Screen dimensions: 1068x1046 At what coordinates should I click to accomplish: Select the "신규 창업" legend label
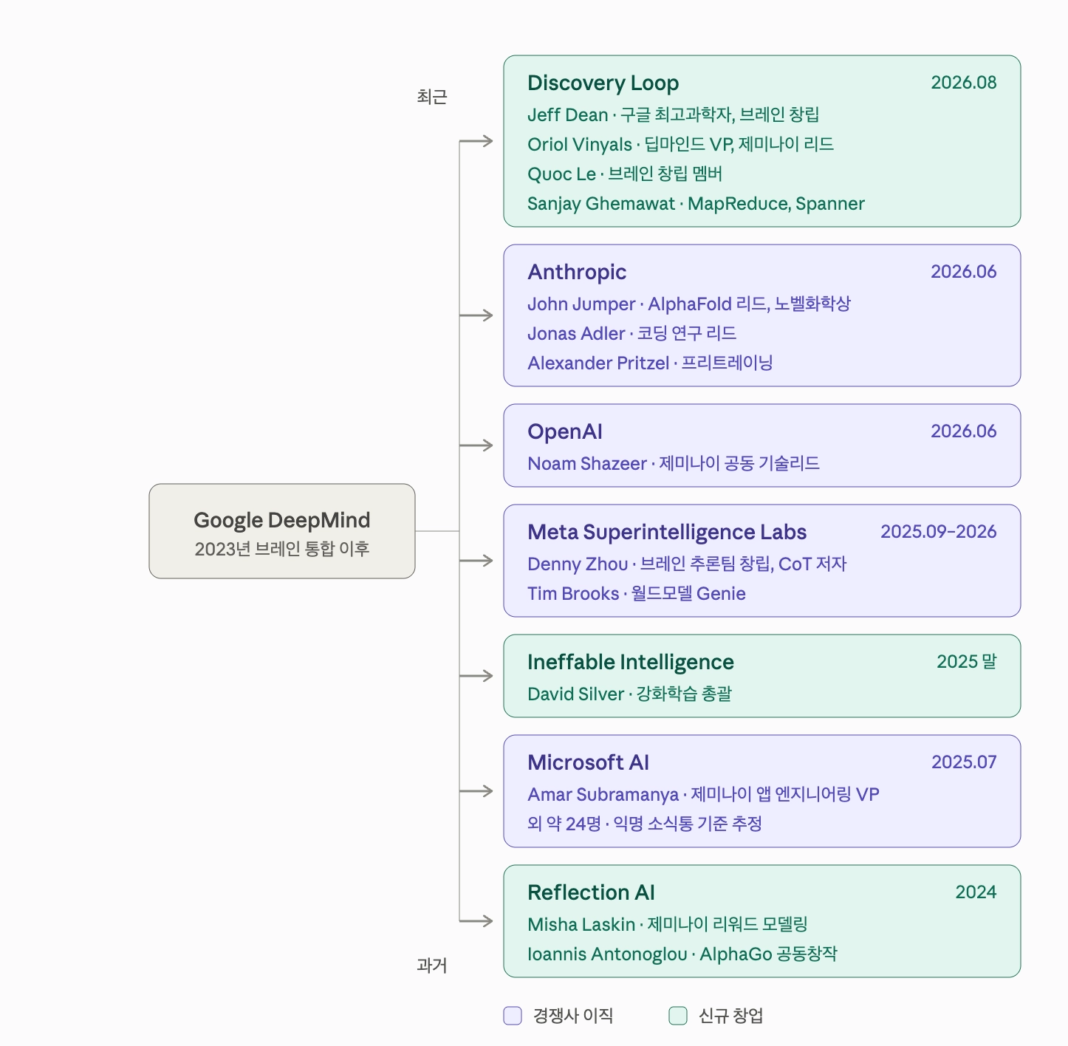pos(731,1016)
